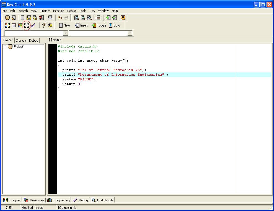Open Replace with second magnifier icon
Screen dimensions: 274x211
(83, 18)
